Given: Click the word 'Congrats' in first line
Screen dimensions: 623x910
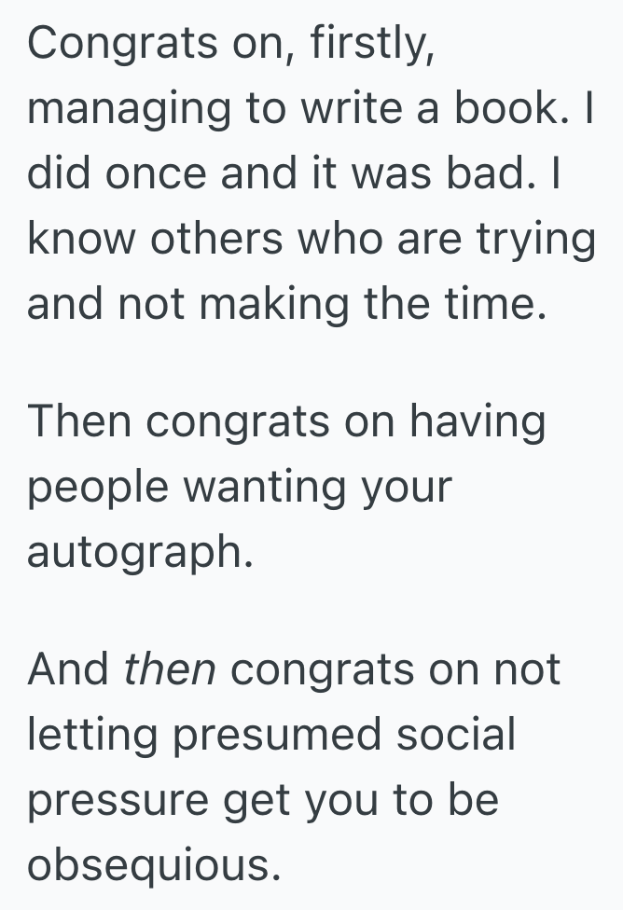Looking at the screenshot, I should (x=121, y=44).
